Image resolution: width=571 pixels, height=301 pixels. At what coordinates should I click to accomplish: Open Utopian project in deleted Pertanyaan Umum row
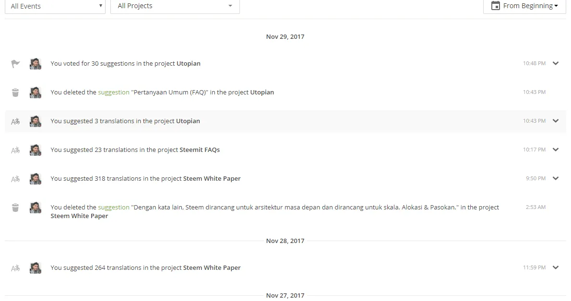click(x=262, y=93)
